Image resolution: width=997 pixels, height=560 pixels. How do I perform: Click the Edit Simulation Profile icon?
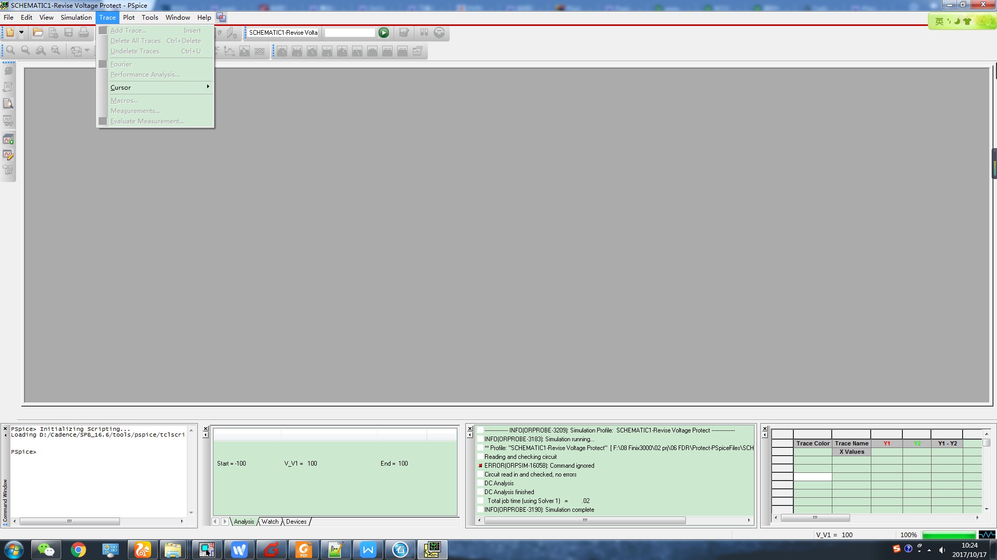404,33
